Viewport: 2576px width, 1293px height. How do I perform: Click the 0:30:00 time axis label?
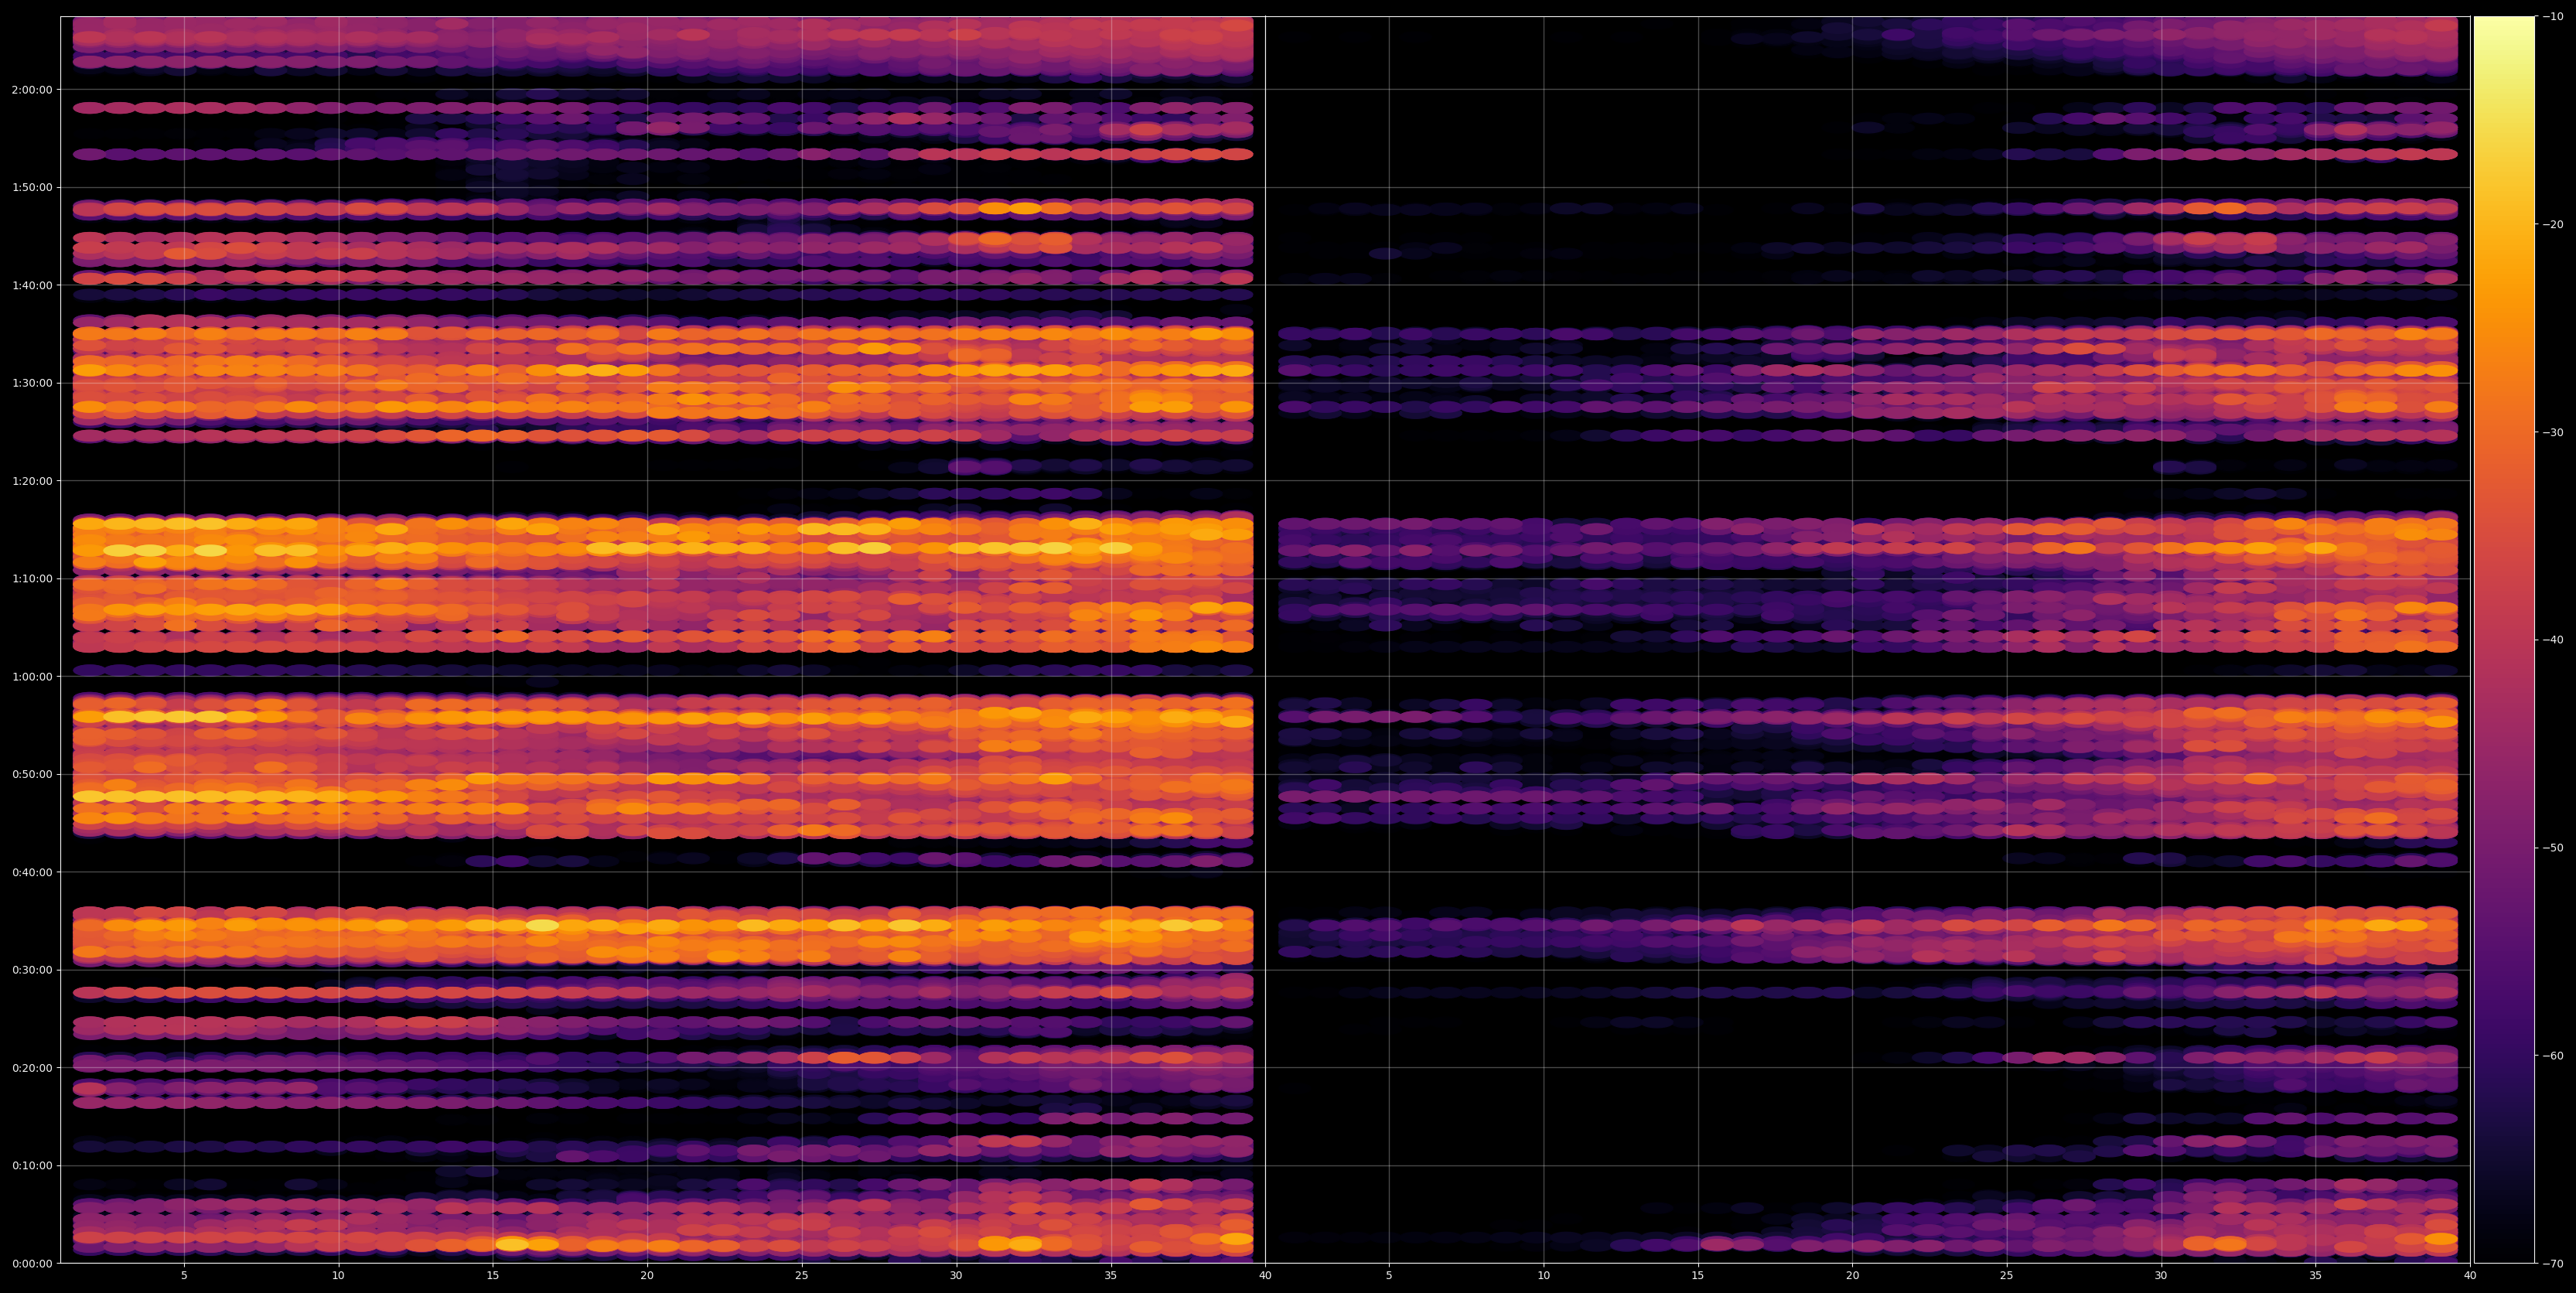point(31,970)
